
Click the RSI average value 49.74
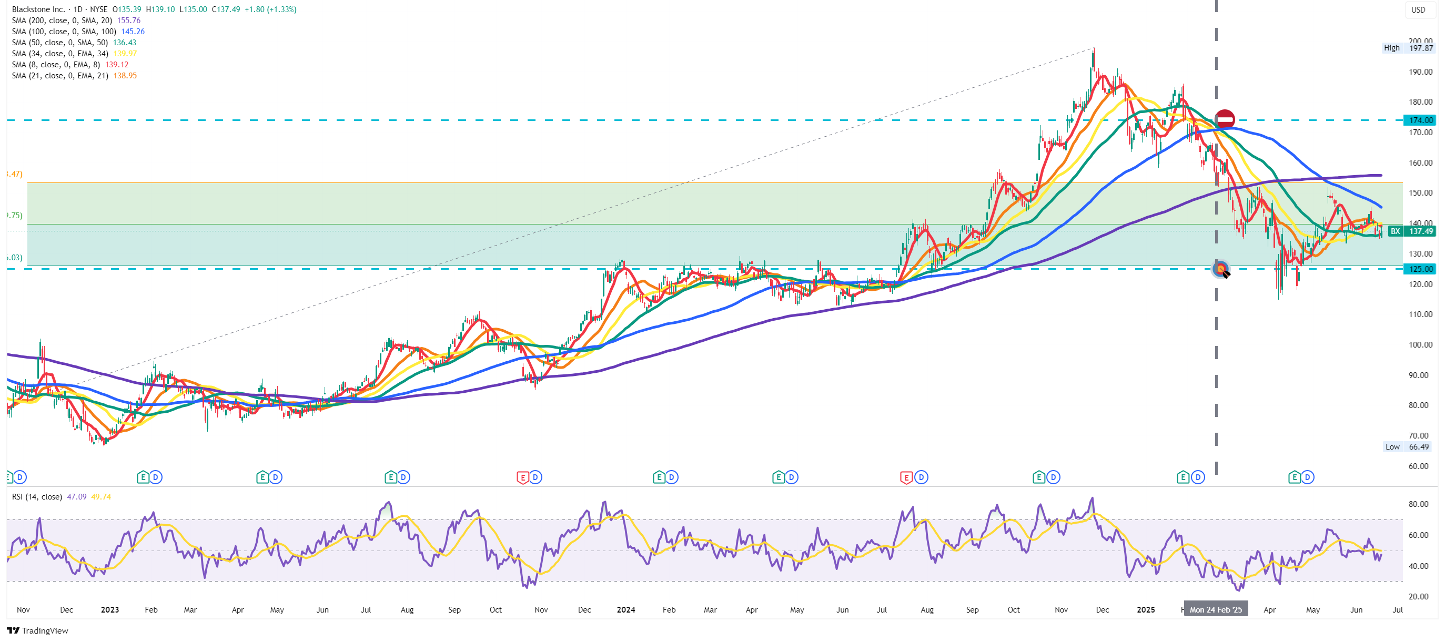coord(101,497)
